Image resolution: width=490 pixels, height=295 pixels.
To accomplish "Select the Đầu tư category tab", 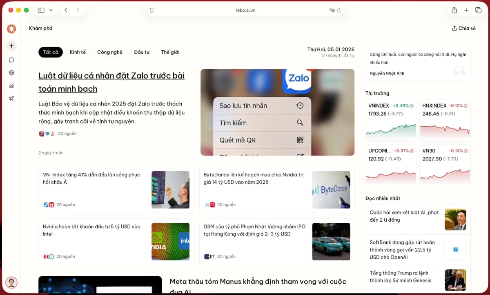I will 142,52.
